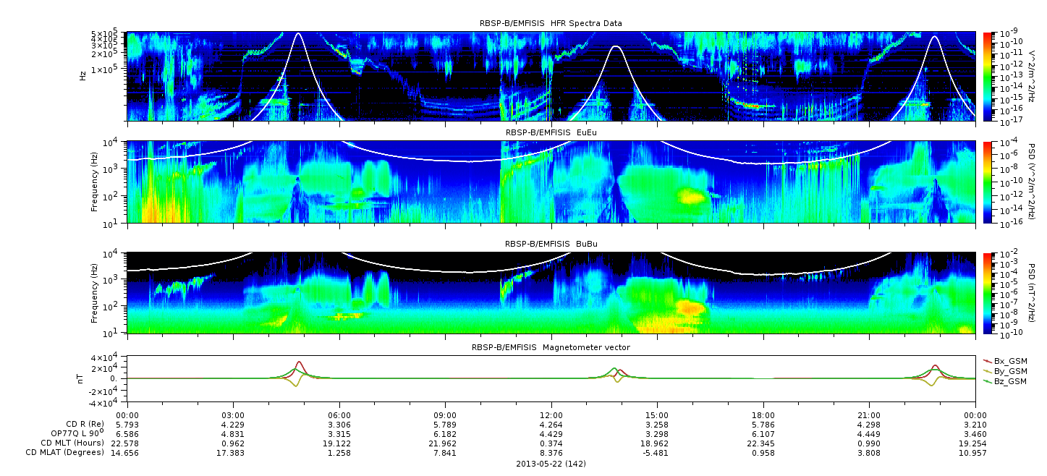Click the EuEu spectrogram title
The image size is (1047, 476).
pos(551,132)
